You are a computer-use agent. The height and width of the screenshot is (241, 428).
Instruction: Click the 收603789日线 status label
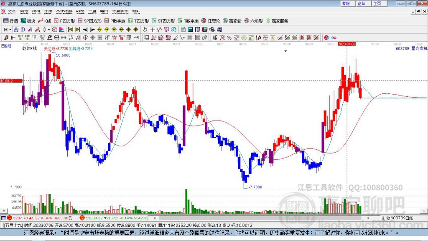pyautogui.click(x=398, y=218)
